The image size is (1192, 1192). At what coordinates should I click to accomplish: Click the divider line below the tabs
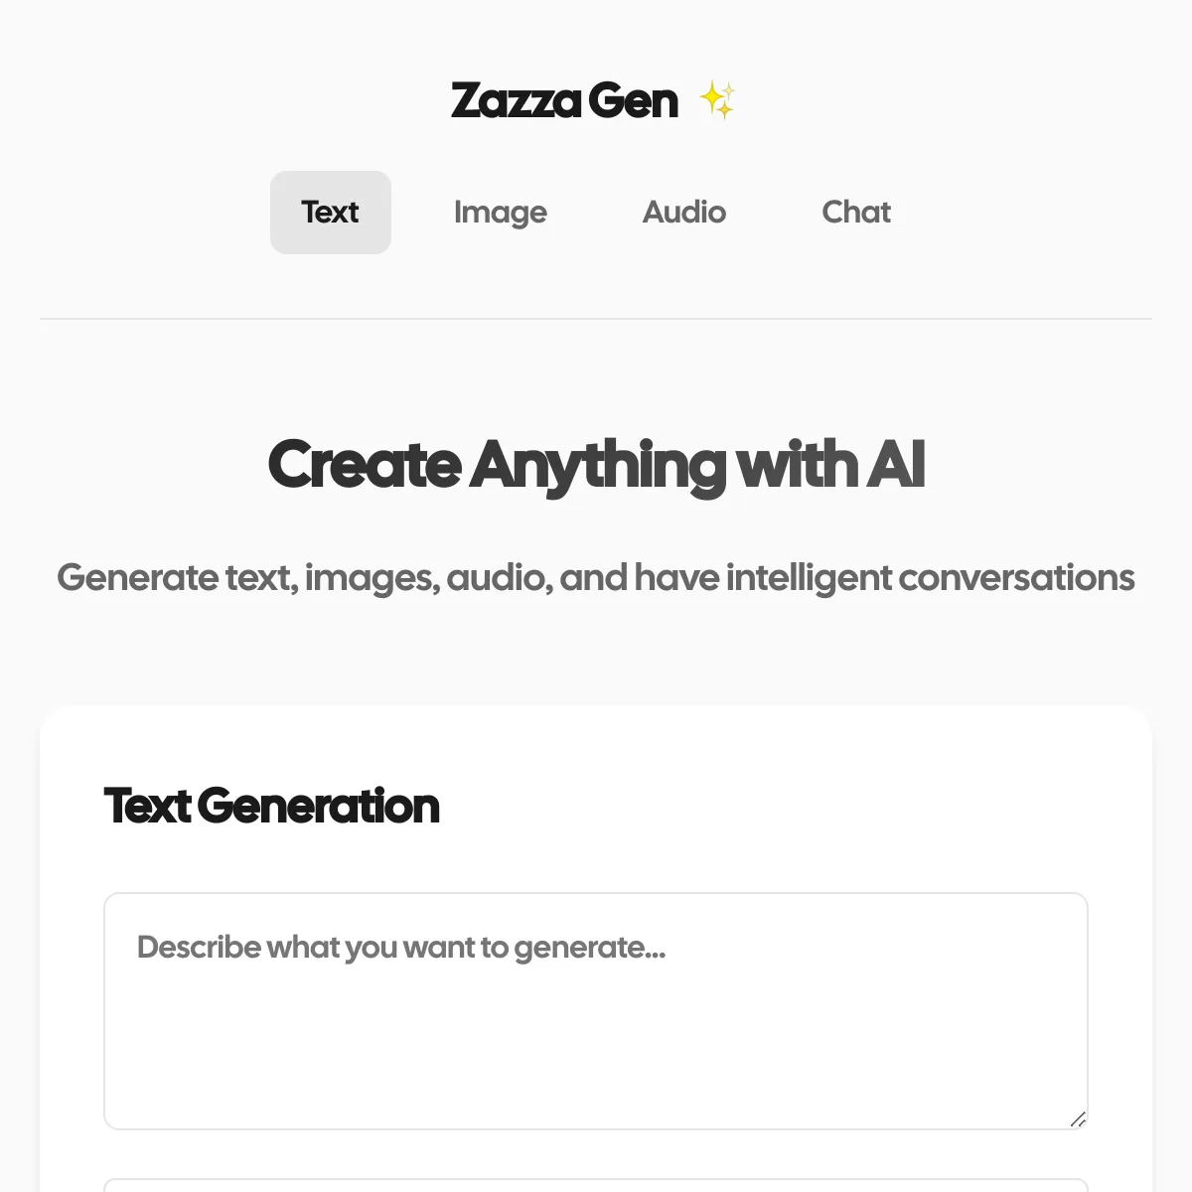tap(596, 319)
